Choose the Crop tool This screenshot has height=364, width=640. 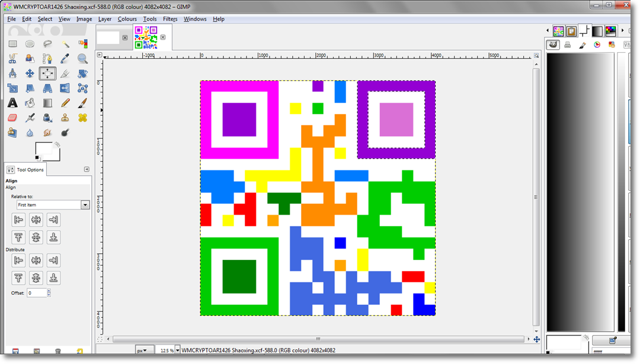[65, 73]
